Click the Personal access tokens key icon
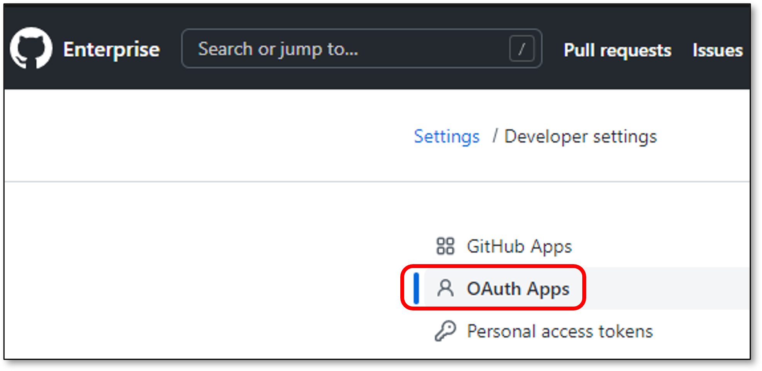 [x=445, y=331]
